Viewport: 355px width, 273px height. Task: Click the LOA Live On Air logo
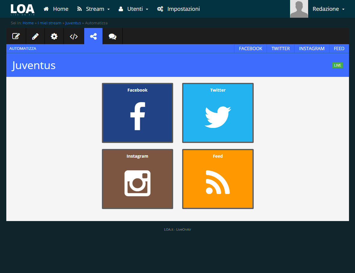23,10
